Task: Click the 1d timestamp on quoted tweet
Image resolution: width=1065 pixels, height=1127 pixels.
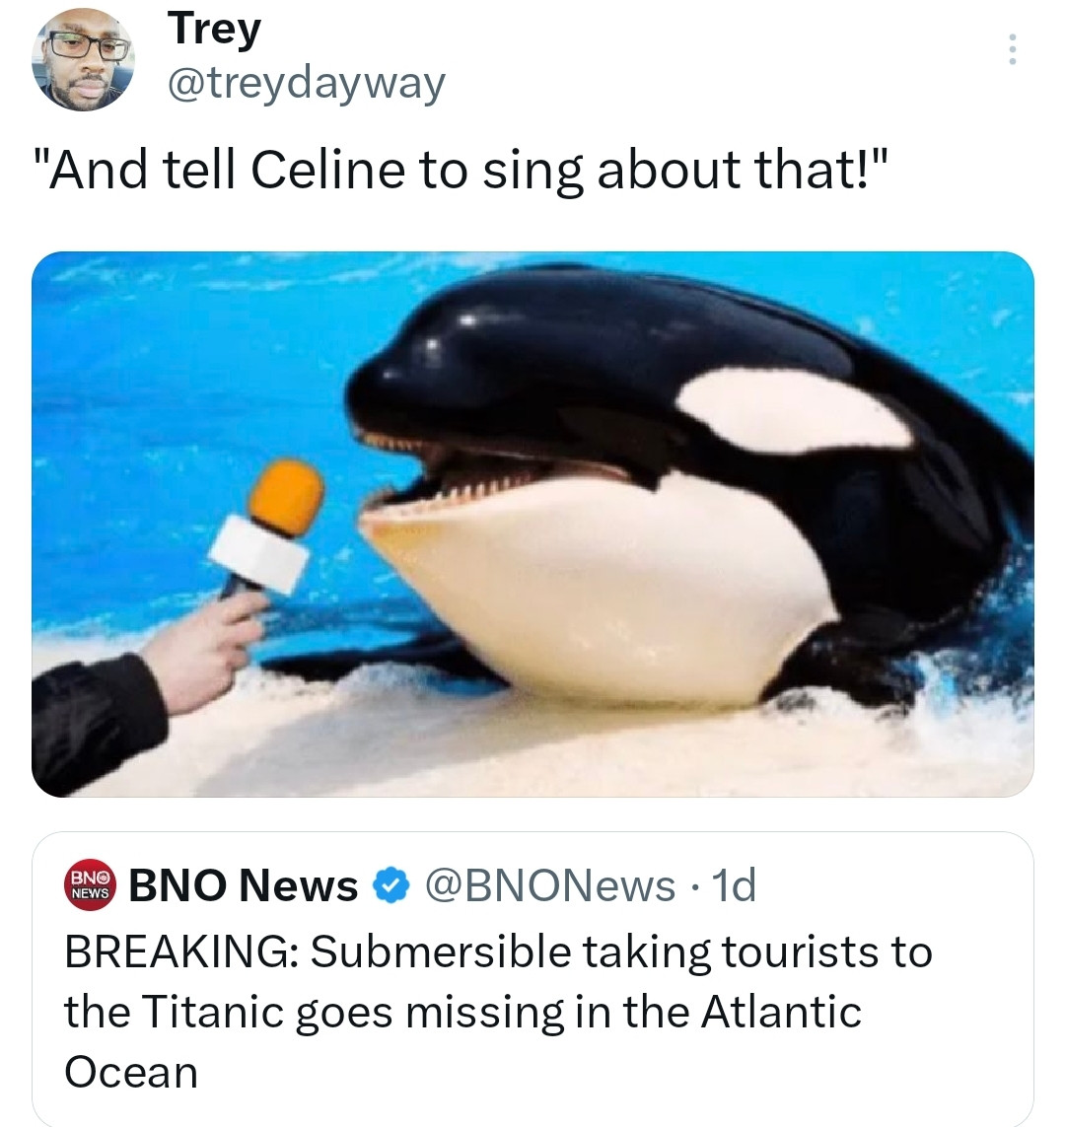Action: (x=734, y=885)
